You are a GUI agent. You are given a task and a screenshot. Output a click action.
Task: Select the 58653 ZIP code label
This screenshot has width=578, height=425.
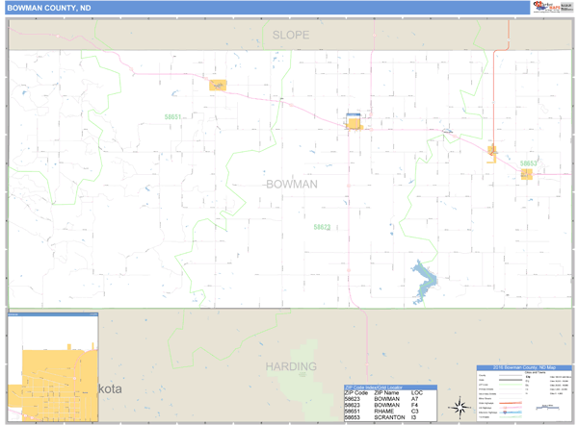(528, 163)
